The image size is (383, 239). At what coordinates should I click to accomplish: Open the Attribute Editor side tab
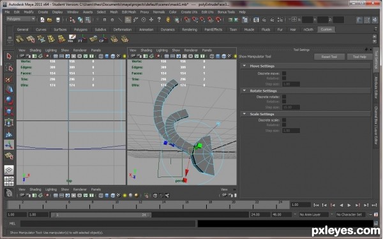(376, 87)
